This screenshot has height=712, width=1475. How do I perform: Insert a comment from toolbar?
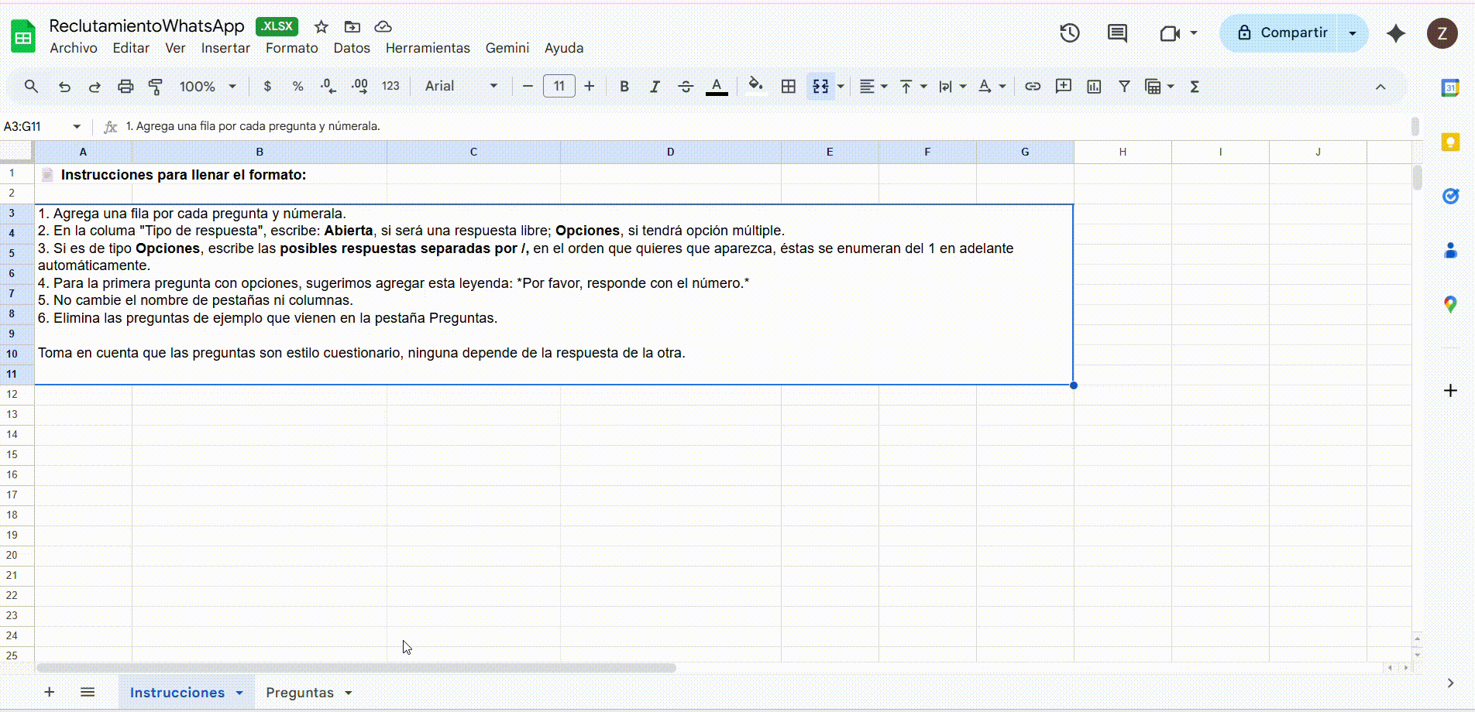pos(1064,87)
